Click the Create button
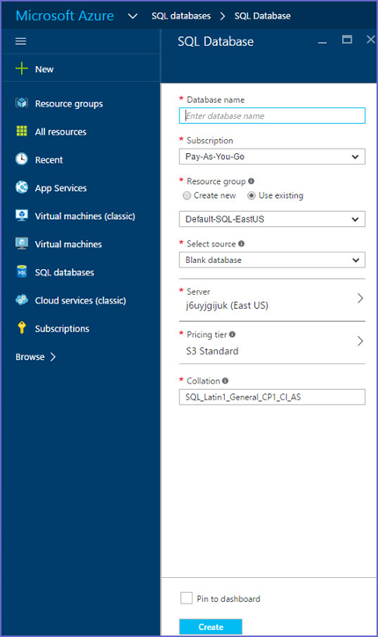The width and height of the screenshot is (378, 637). (211, 626)
